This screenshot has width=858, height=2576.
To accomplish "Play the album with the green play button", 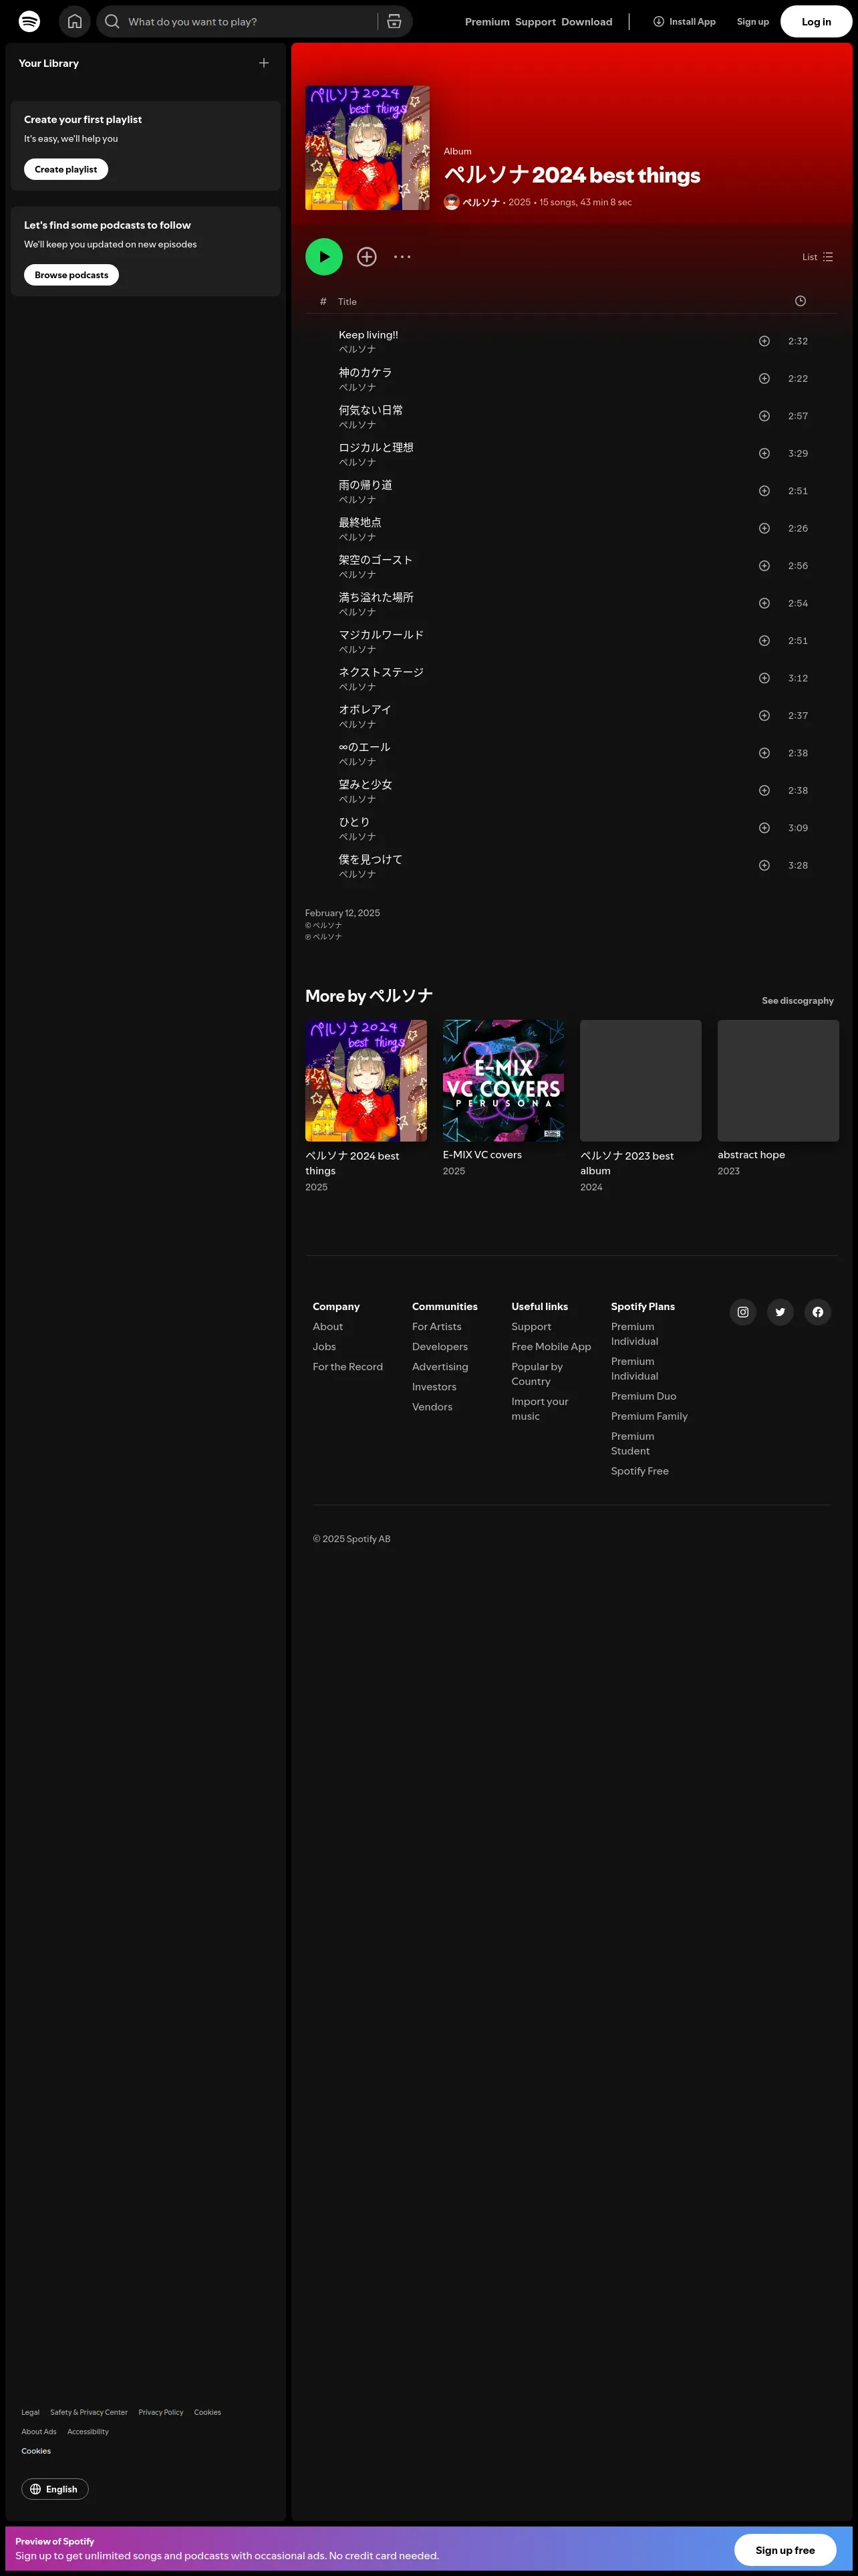I will click(323, 257).
